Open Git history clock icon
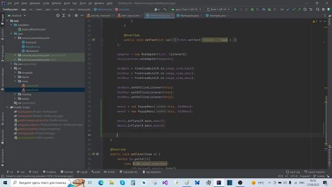The image size is (332, 187). [x=305, y=9]
